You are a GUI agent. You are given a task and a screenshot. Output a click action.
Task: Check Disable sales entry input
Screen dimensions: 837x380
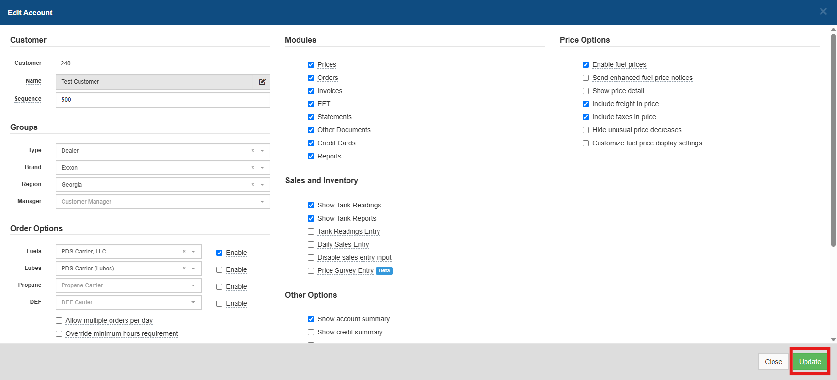311,258
